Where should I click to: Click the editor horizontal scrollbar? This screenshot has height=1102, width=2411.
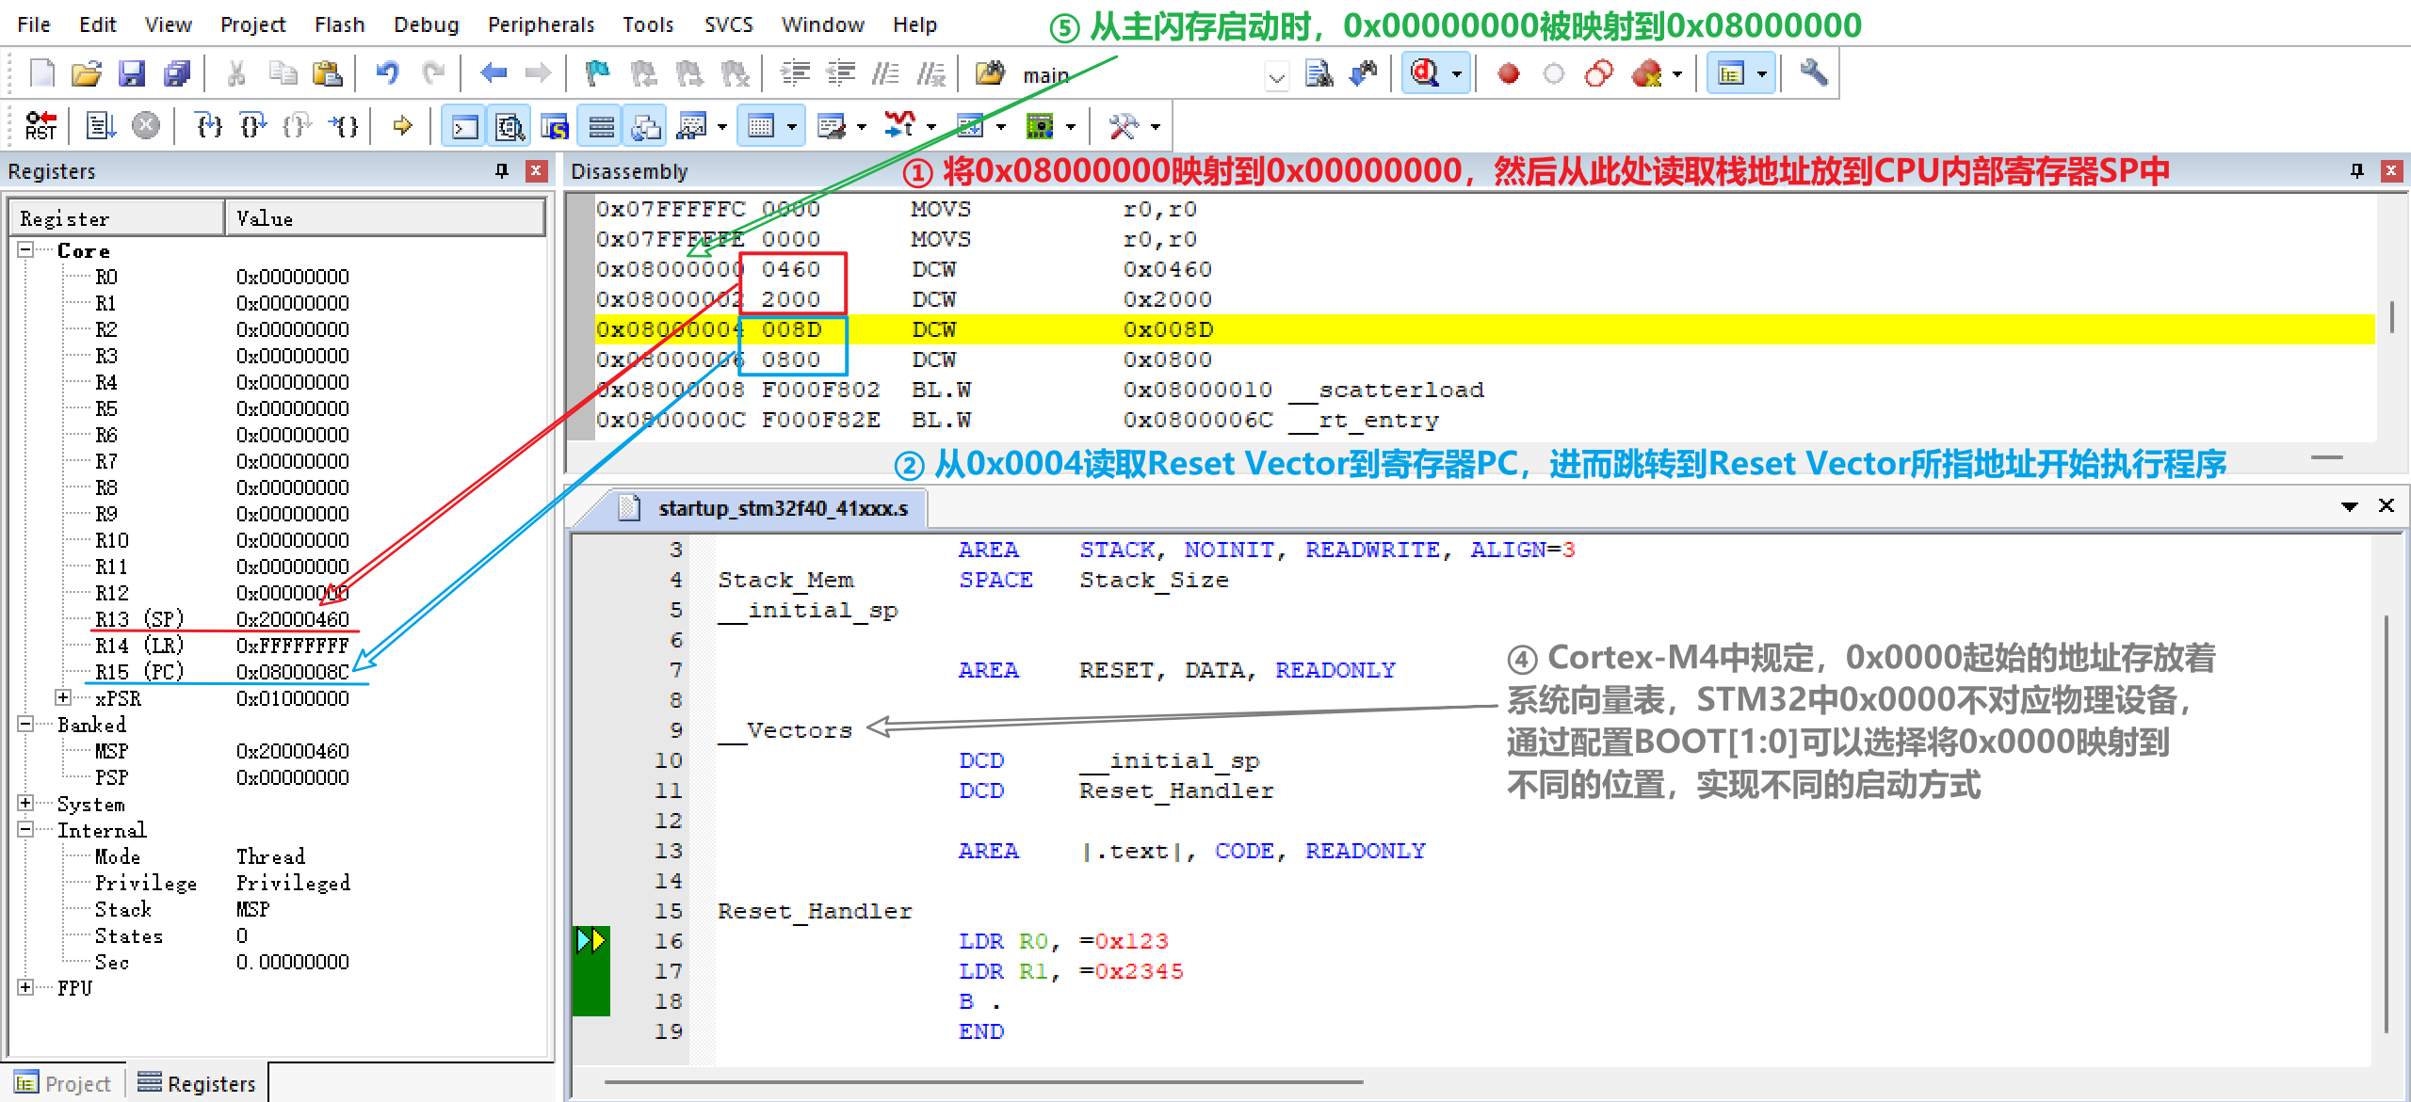pos(984,1082)
